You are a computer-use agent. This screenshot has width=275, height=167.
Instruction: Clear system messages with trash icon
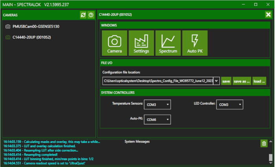264,143
